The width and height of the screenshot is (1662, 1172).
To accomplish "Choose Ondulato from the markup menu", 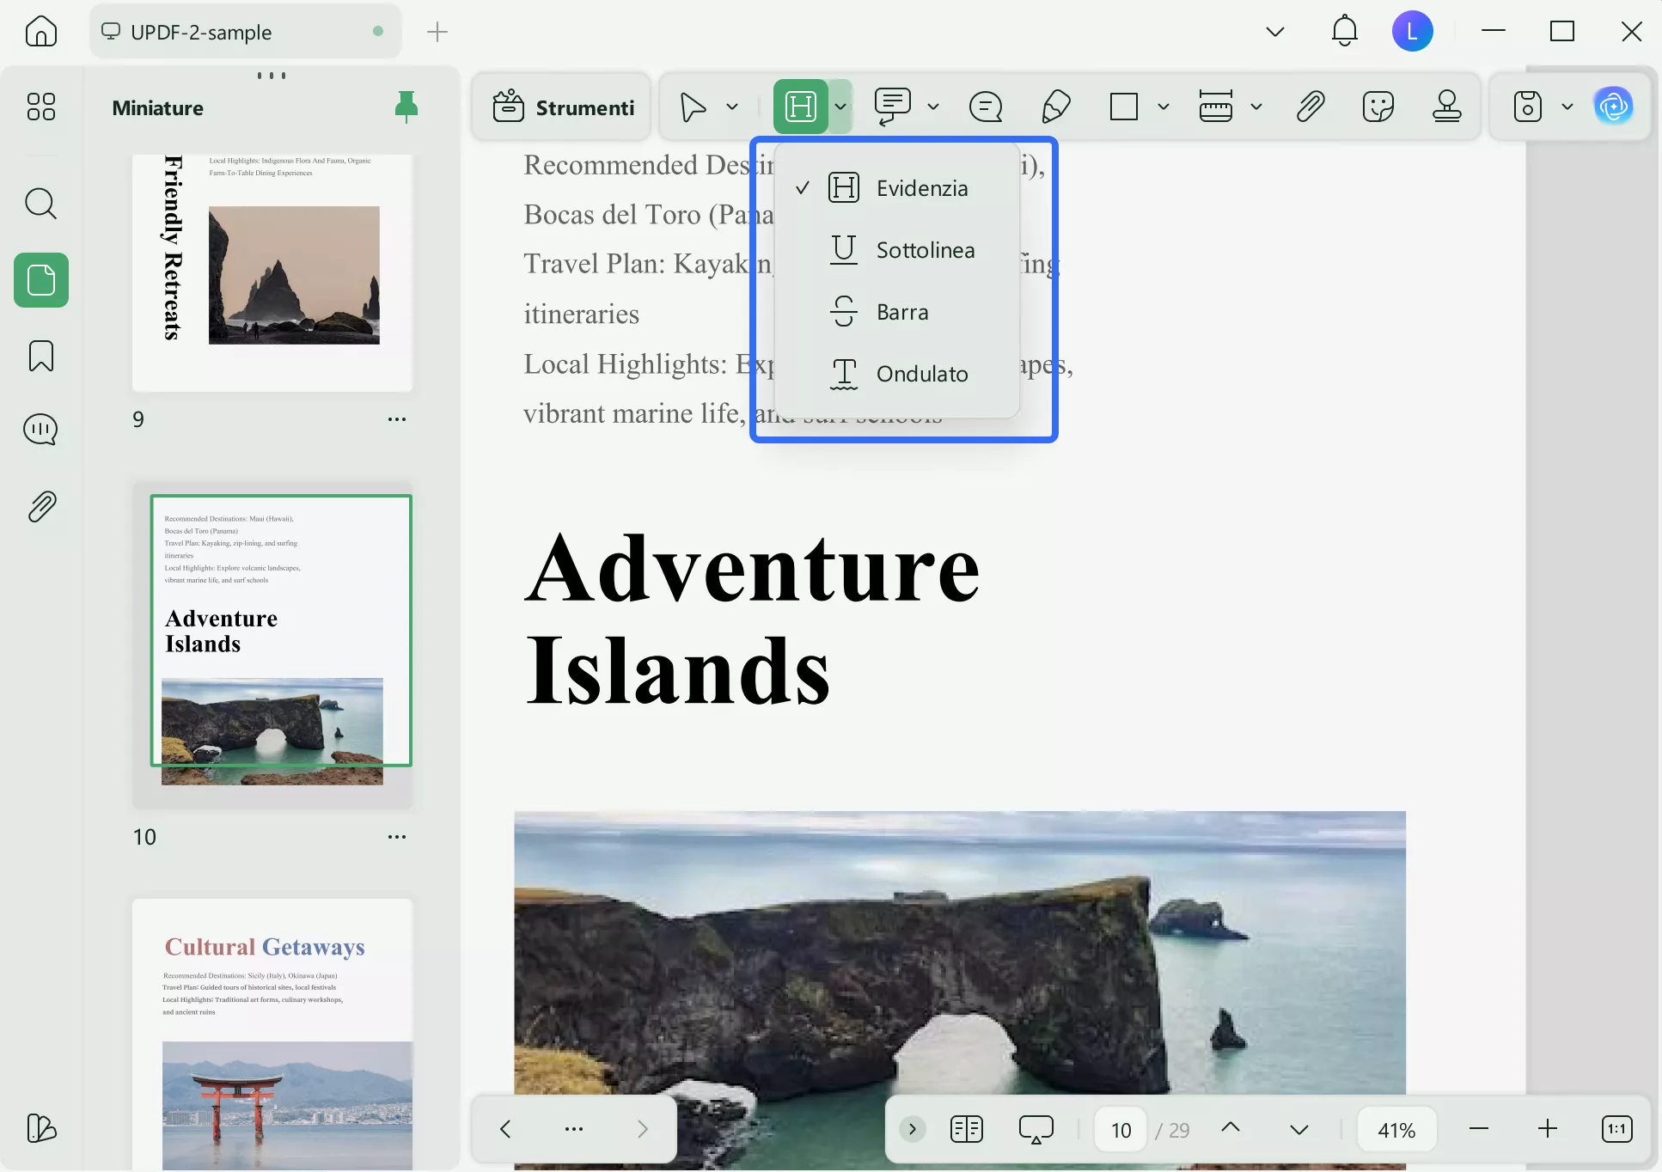I will (921, 374).
